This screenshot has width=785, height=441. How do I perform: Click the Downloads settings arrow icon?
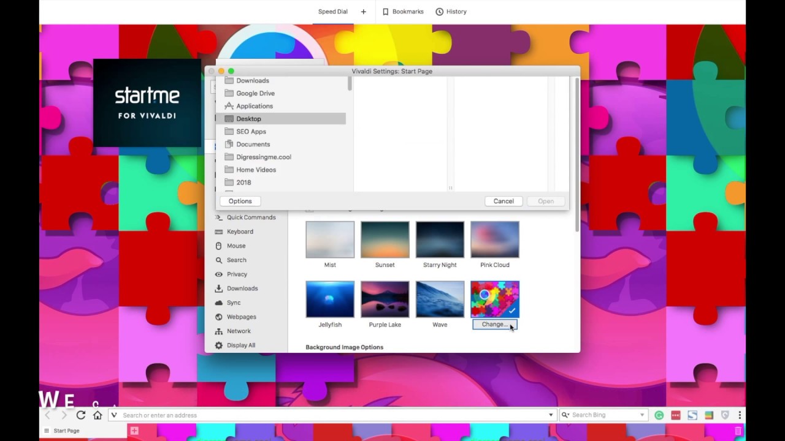[219, 288]
